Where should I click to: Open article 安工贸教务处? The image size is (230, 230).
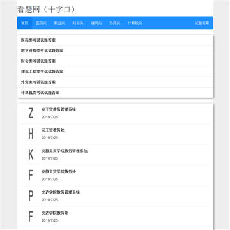(53, 130)
